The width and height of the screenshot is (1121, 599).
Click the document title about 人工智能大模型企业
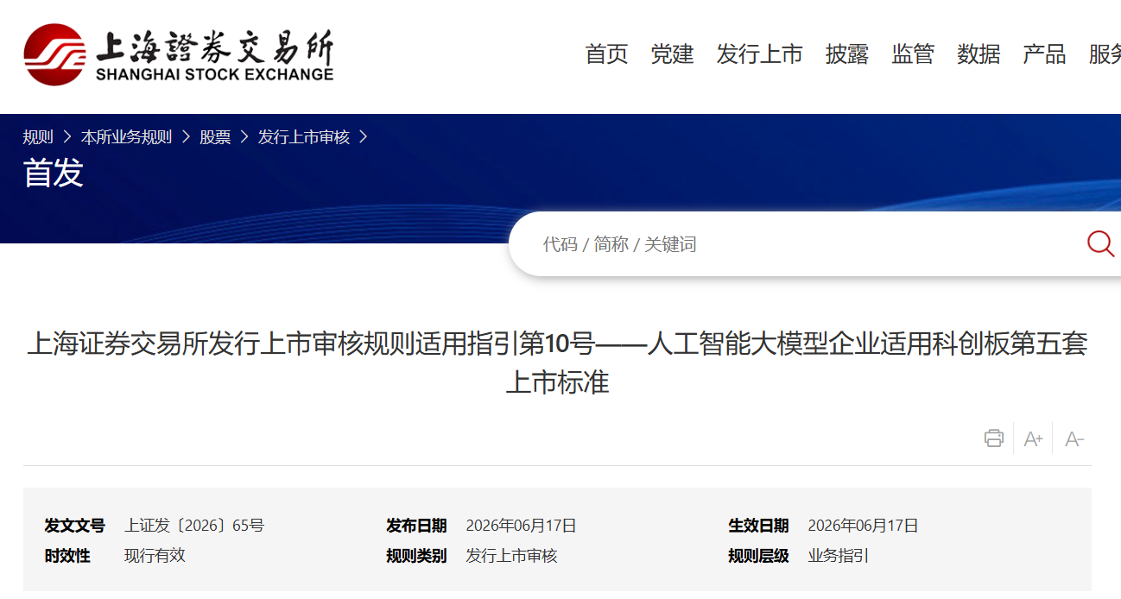click(x=557, y=363)
